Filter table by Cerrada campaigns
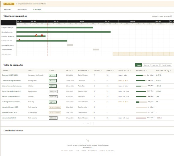The width and height of the screenshot is (174, 156). pyautogui.click(x=155, y=65)
